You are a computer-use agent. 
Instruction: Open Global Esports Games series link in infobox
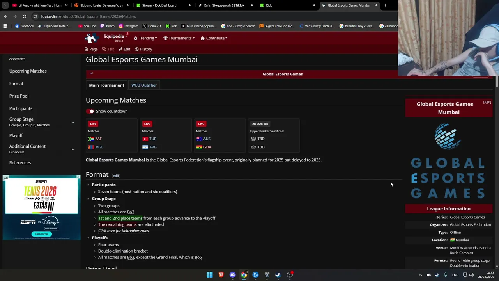[x=467, y=217]
